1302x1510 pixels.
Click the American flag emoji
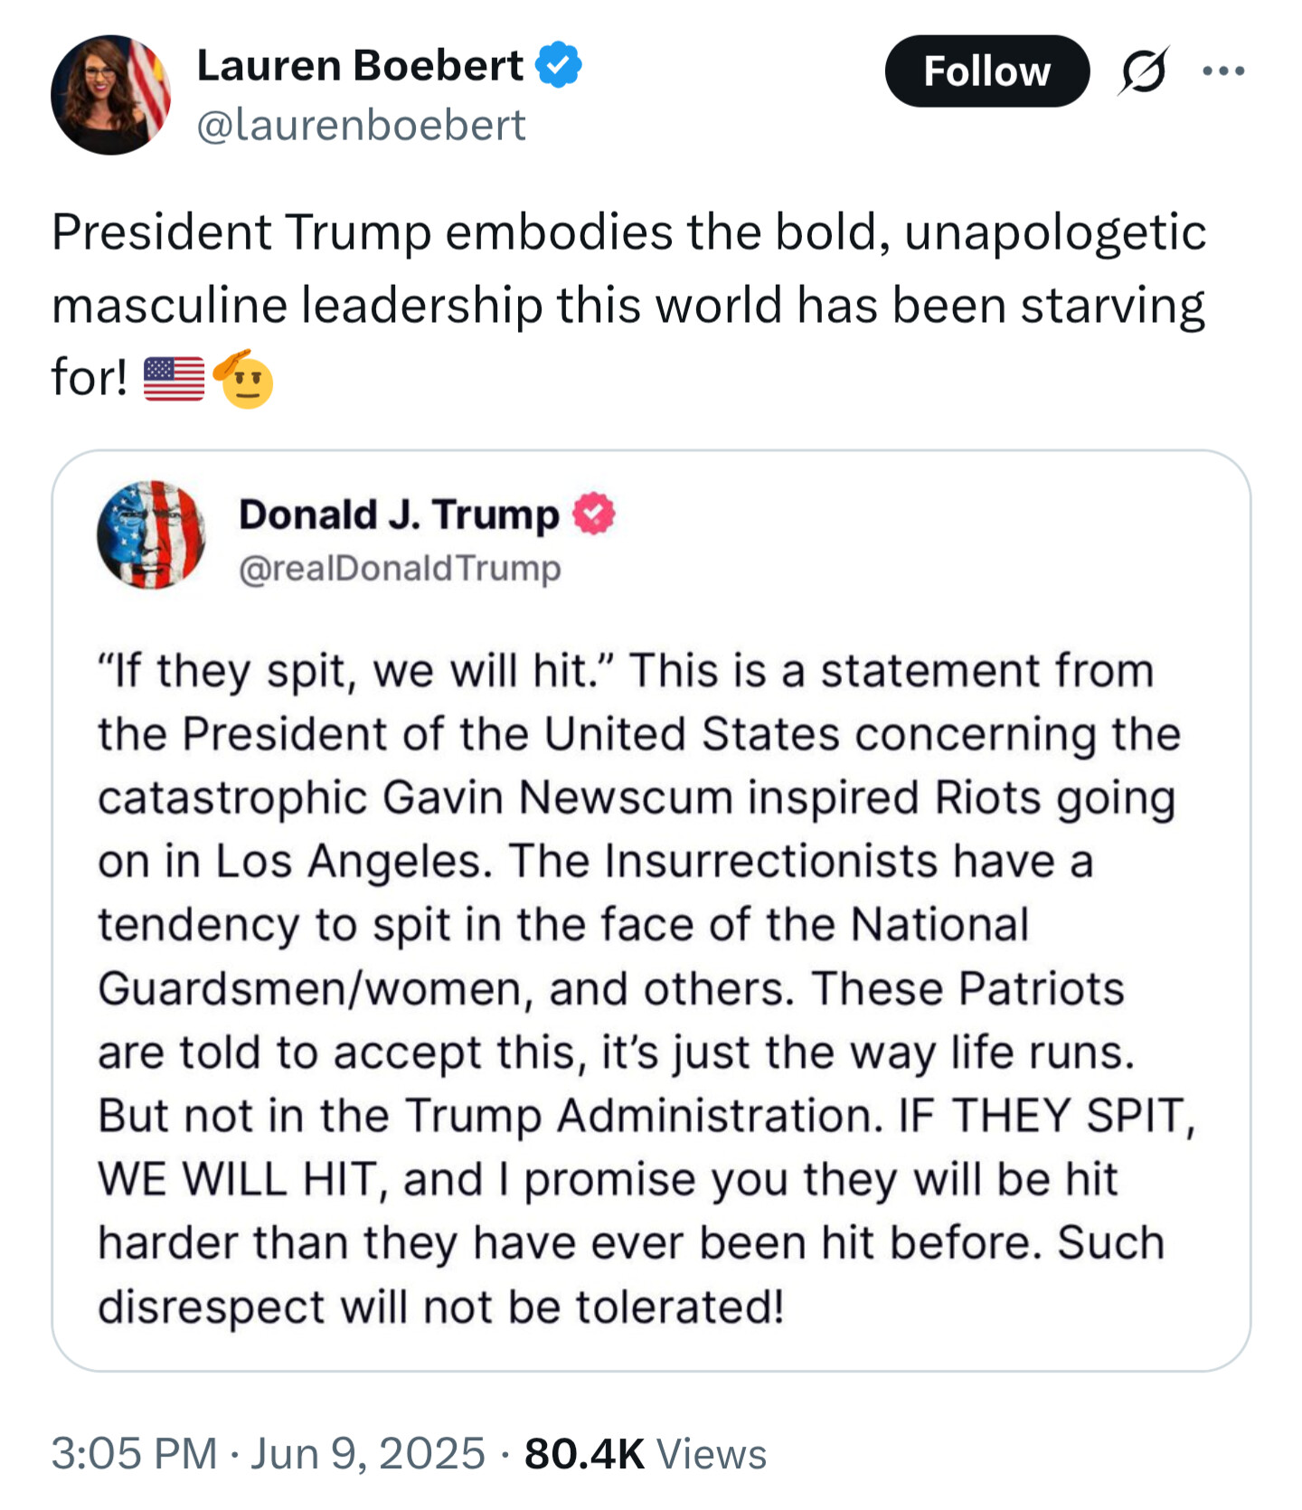175,379
